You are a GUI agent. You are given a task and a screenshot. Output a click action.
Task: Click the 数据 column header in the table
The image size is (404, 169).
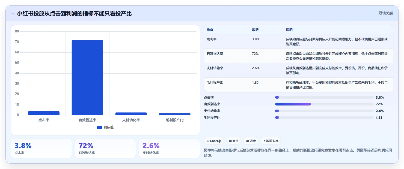pyautogui.click(x=255, y=30)
